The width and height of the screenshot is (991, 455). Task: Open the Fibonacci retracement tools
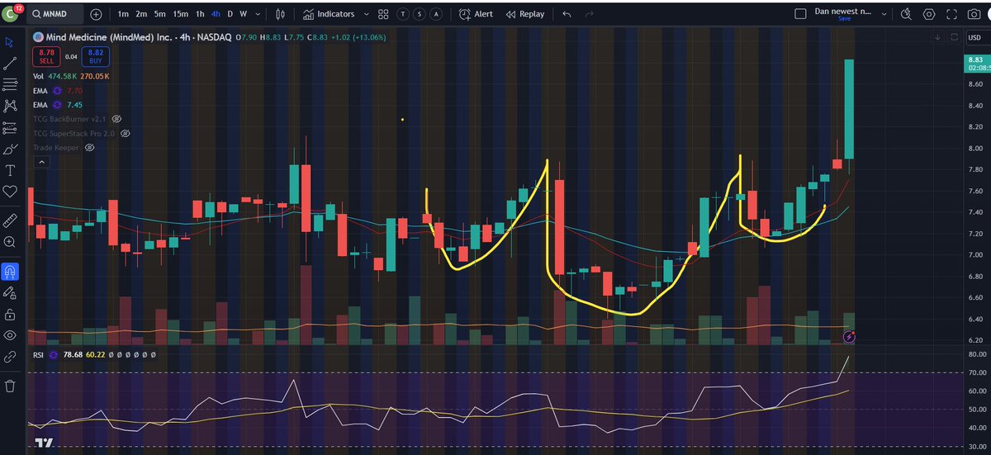point(10,84)
